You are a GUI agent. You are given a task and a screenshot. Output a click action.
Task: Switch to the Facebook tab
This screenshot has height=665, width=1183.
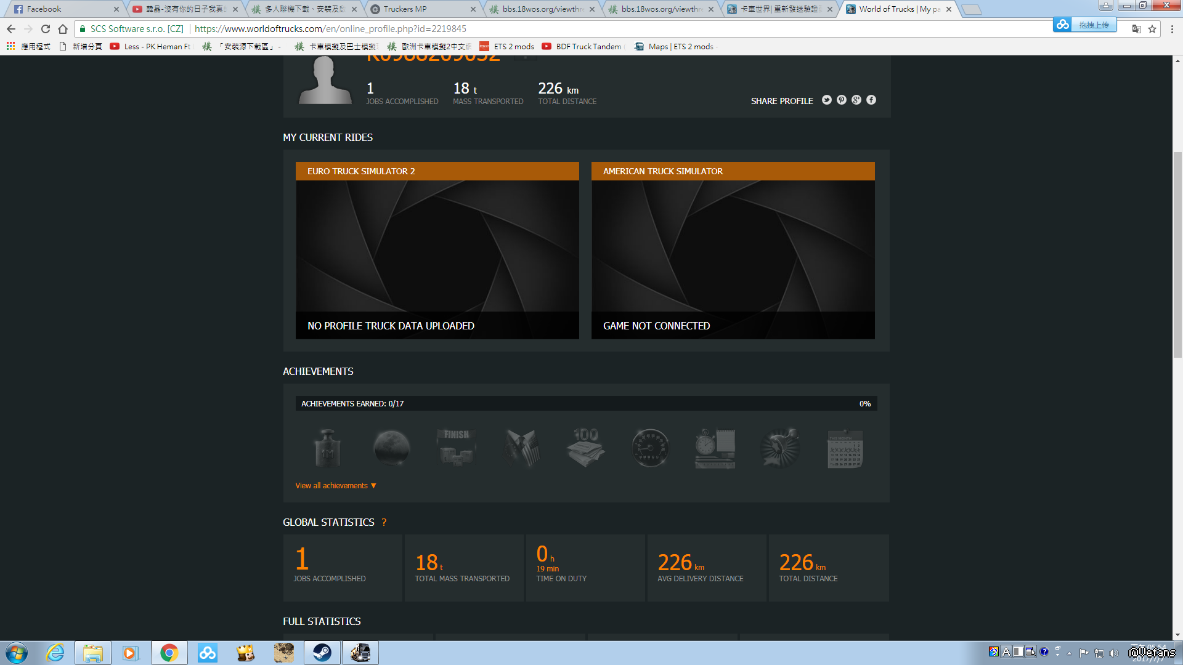tap(44, 9)
